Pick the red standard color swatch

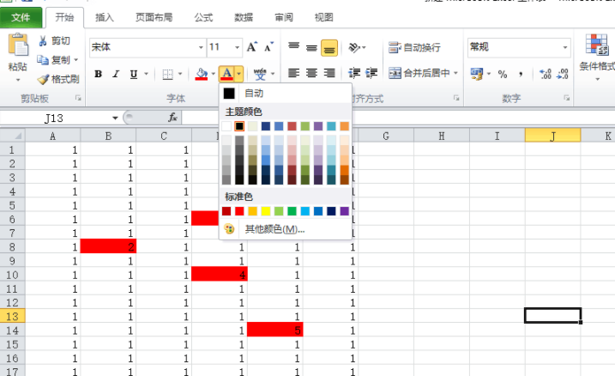click(240, 211)
